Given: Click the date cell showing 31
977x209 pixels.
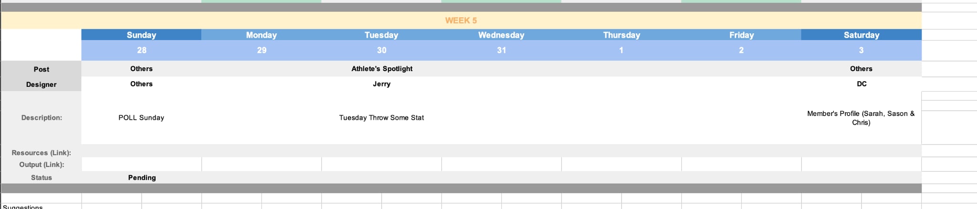Looking at the screenshot, I should 501,50.
